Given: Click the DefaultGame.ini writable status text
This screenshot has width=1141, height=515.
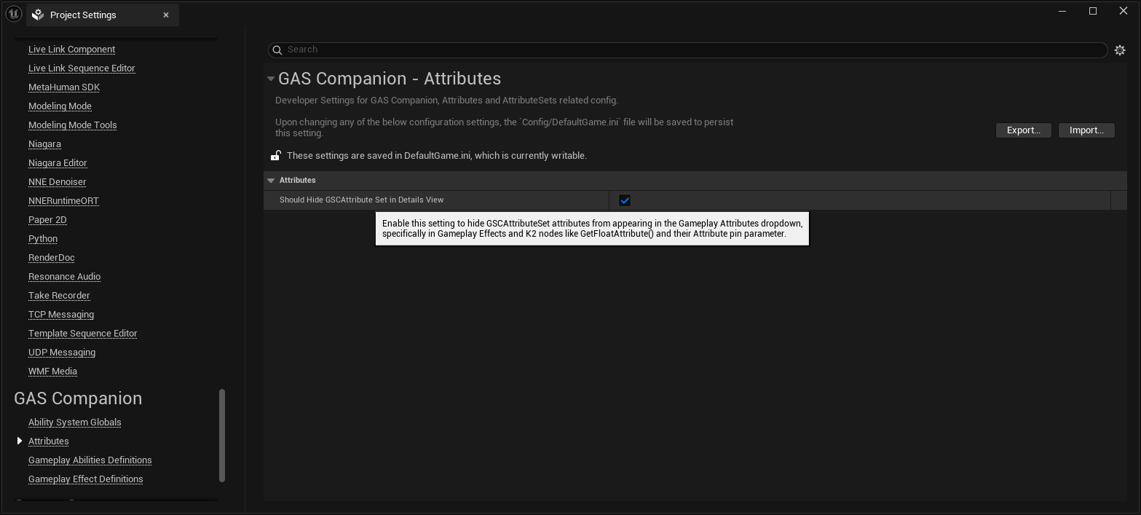Looking at the screenshot, I should point(436,155).
